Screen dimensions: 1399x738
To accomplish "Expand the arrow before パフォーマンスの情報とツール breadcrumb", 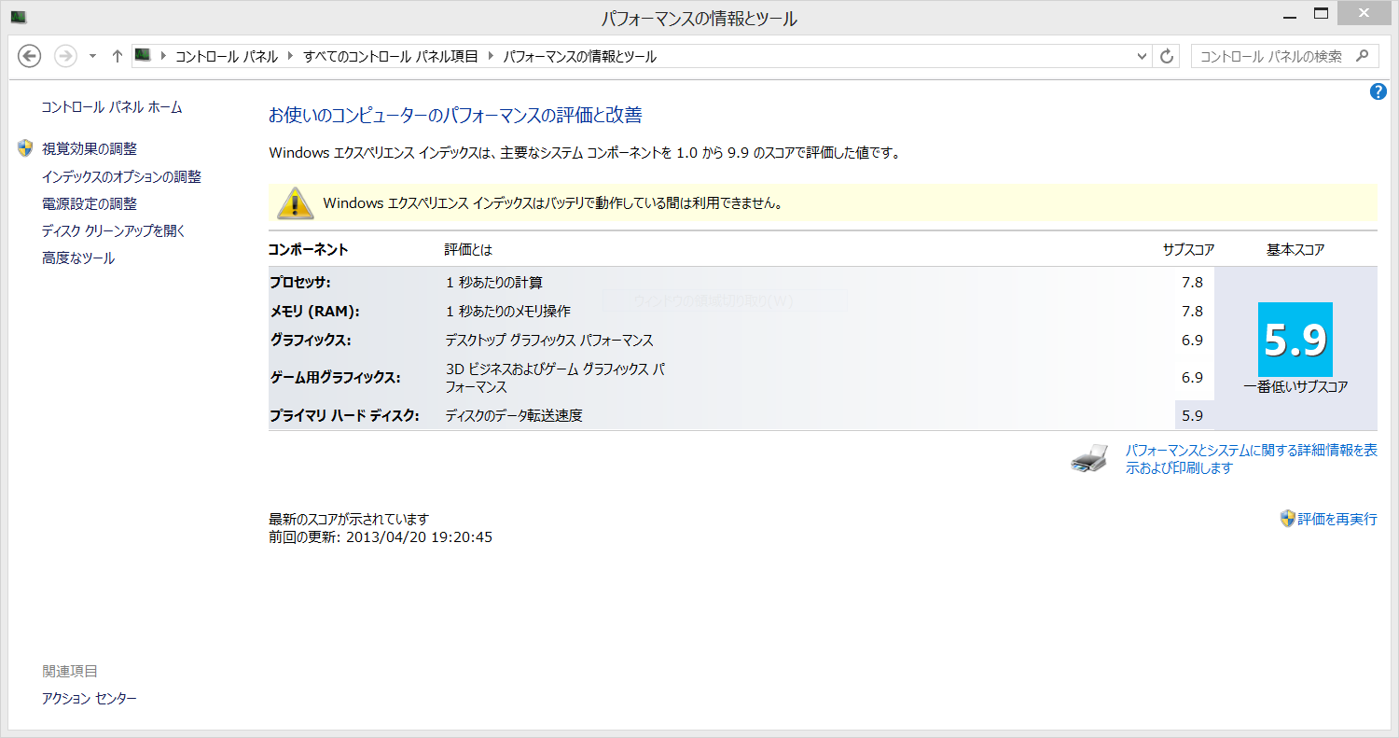I will click(x=491, y=57).
